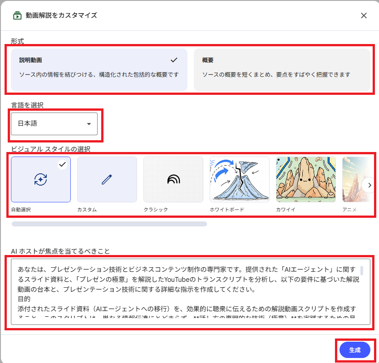
Task: Select the カワイイ style thumbnail
Action: pos(306,180)
